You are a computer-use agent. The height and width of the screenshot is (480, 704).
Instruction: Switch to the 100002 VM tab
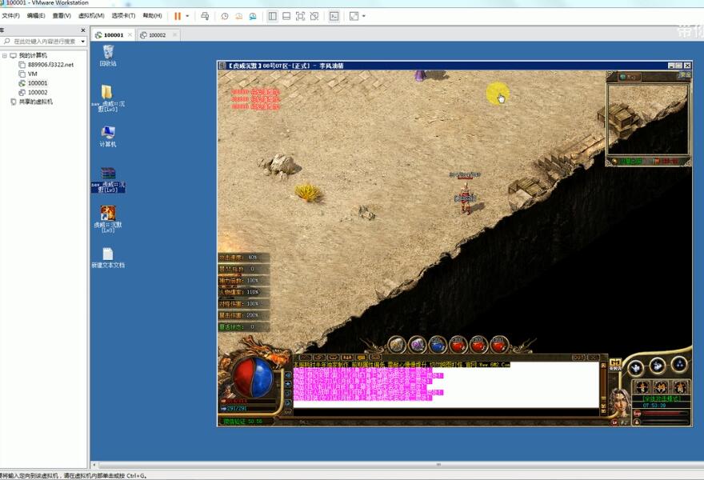(157, 35)
